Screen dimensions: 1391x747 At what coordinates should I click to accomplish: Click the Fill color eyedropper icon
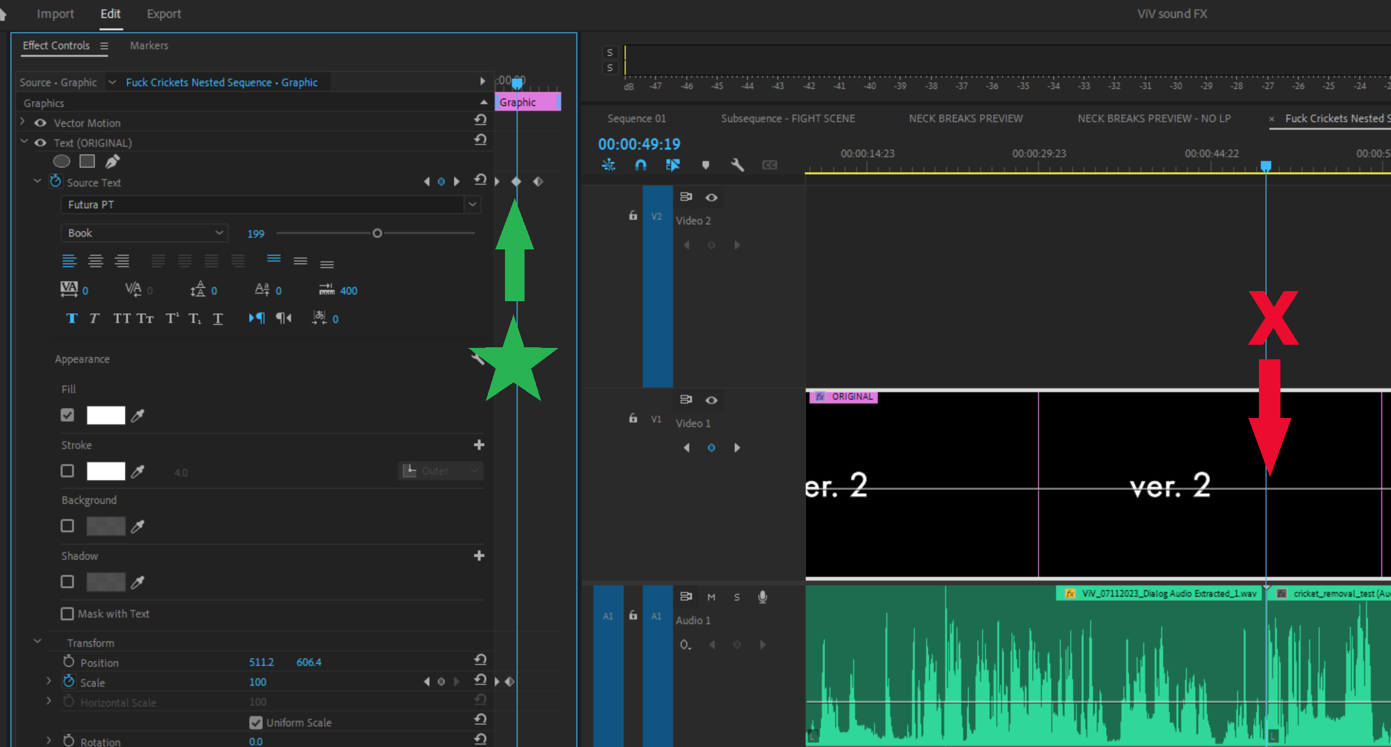138,415
